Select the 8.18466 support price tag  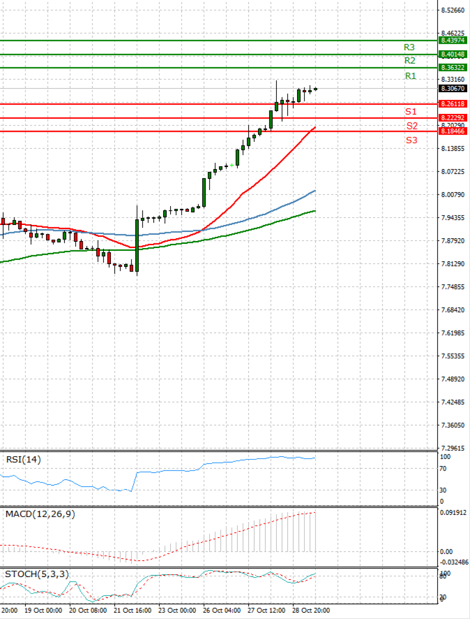coord(453,131)
